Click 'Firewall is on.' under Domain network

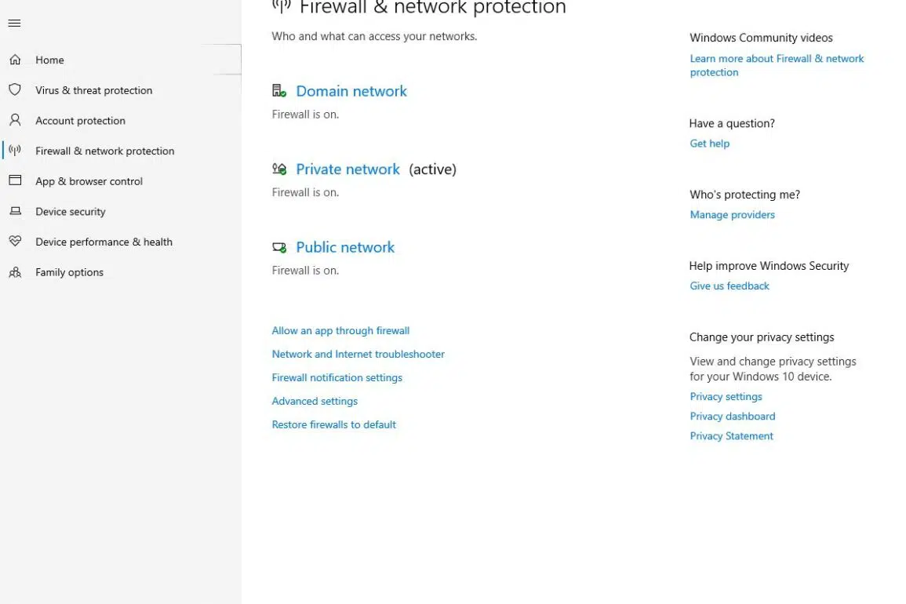click(x=306, y=115)
